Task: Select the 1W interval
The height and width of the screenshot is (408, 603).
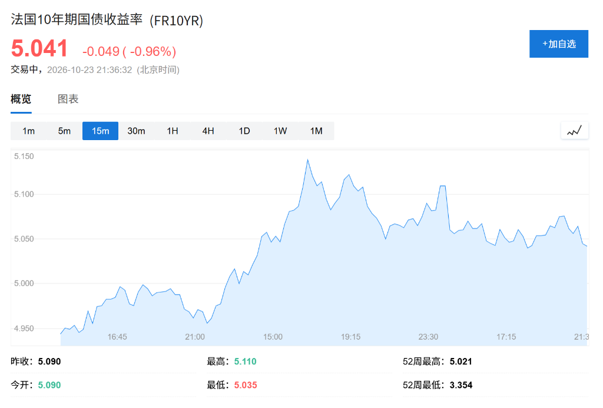Action: 280,131
